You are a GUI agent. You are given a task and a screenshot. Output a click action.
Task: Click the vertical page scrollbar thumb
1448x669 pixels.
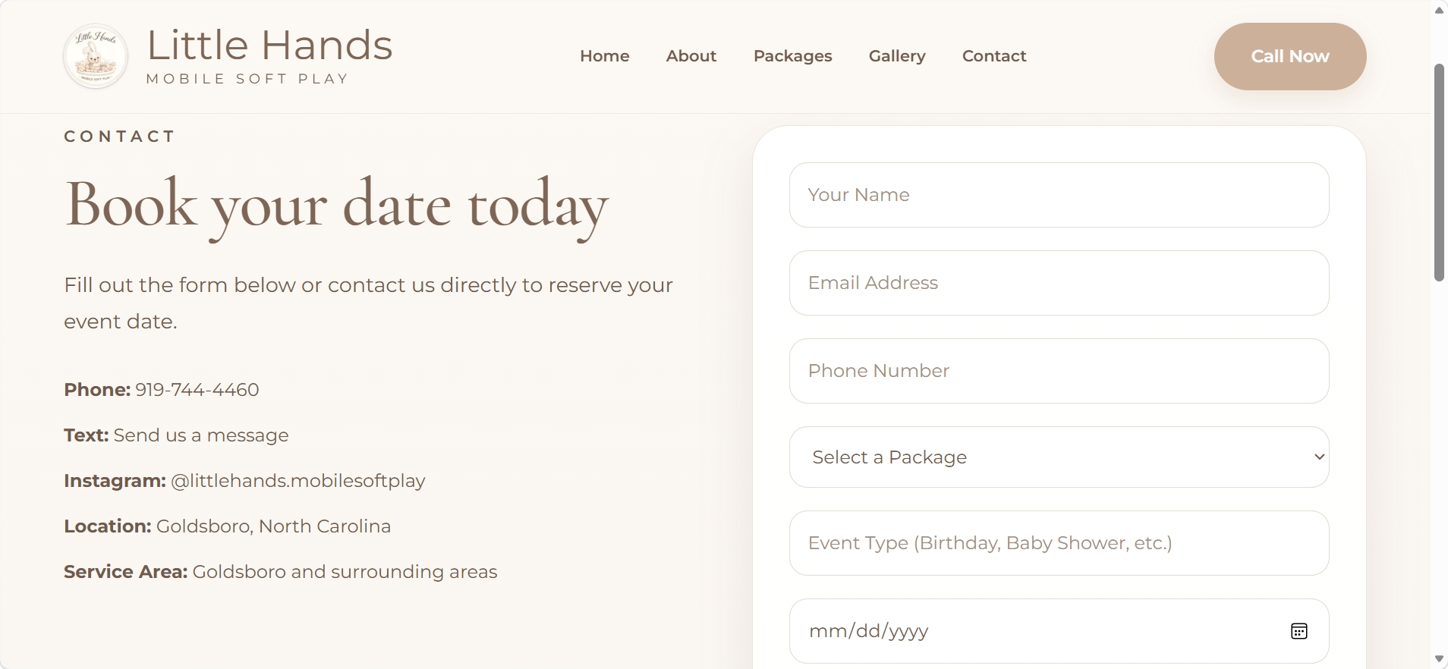(1439, 173)
